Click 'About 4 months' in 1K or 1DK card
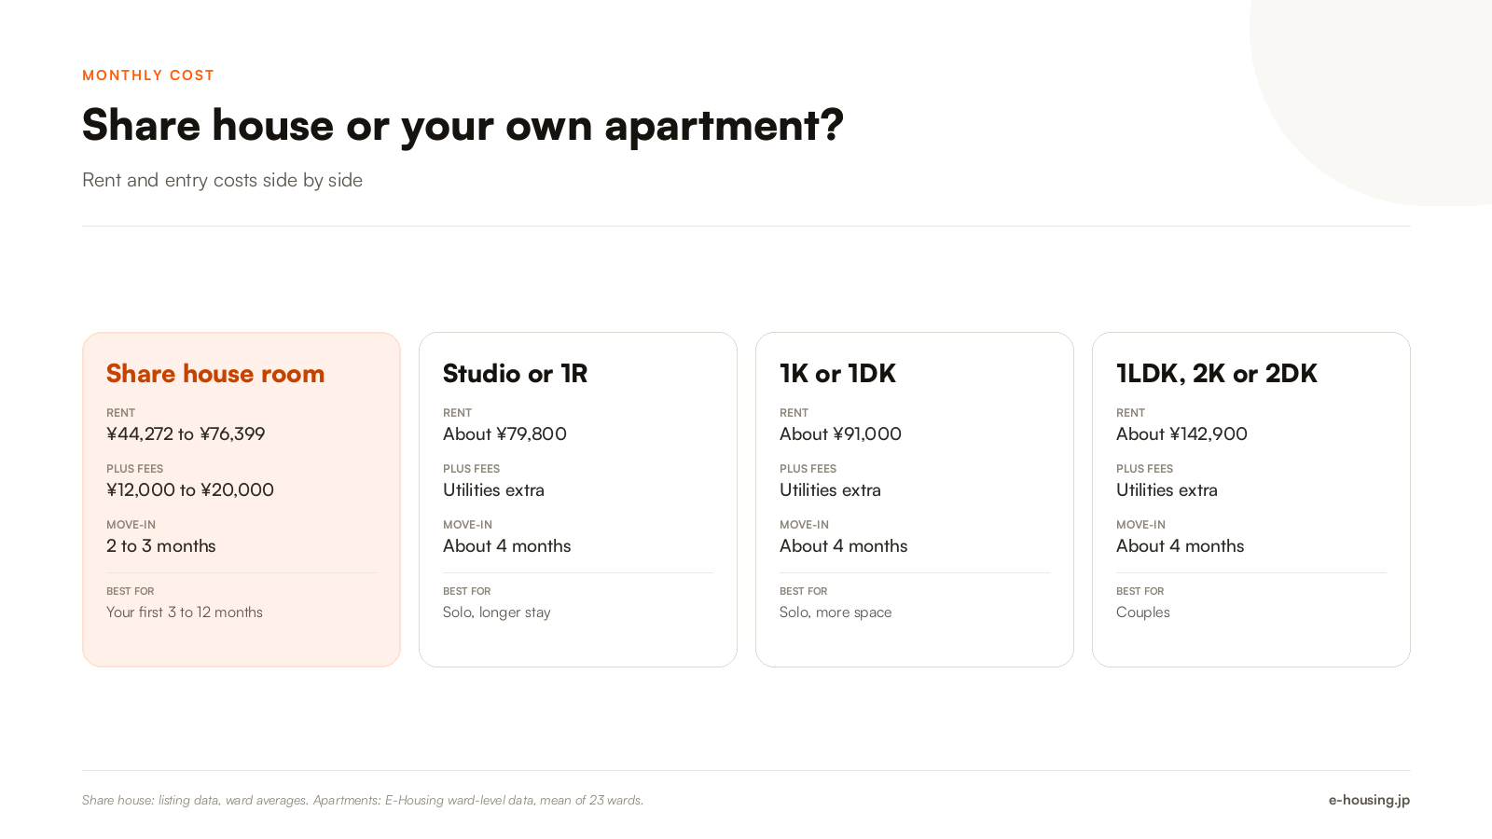 click(x=844, y=545)
